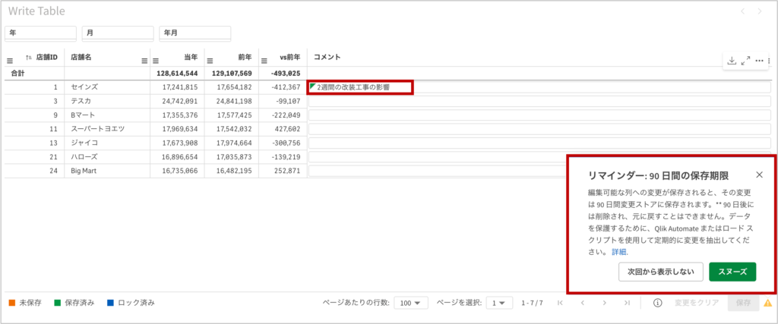
Task: Close the 90-day retention reminder popup
Action: (x=759, y=175)
